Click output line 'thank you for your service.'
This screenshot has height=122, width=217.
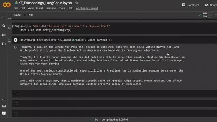tap(40, 64)
